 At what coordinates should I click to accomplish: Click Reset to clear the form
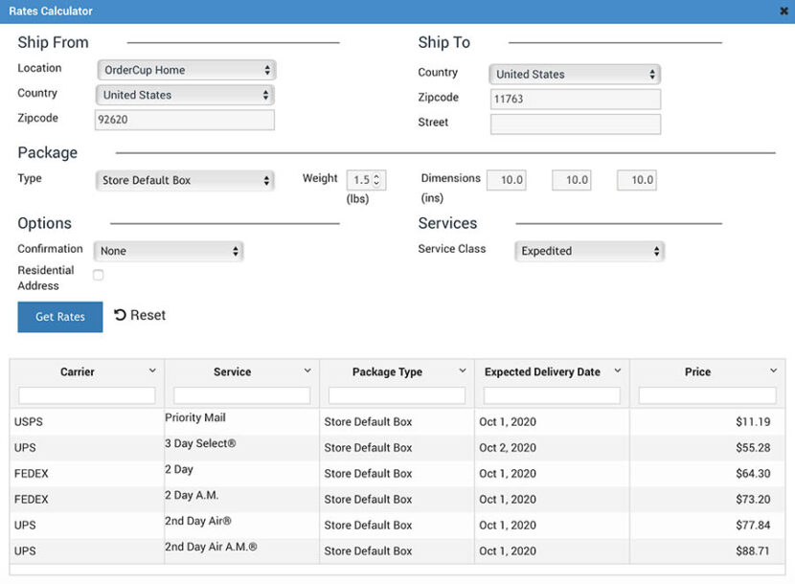pos(140,315)
